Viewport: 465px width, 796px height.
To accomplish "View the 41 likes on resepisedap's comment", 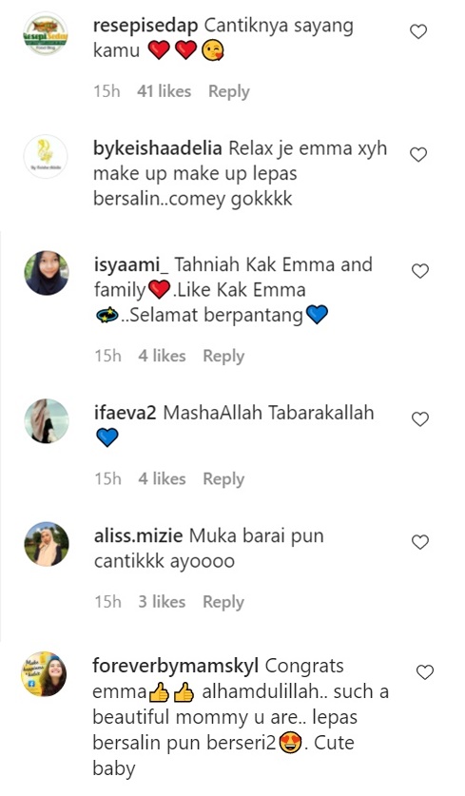I will (164, 91).
